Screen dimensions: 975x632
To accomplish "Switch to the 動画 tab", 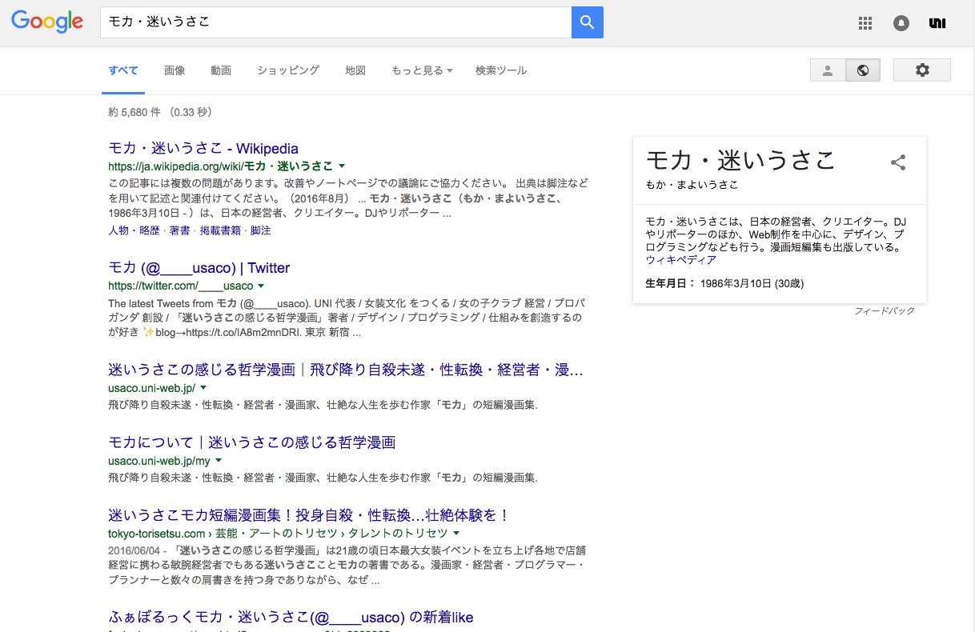I will coord(222,70).
